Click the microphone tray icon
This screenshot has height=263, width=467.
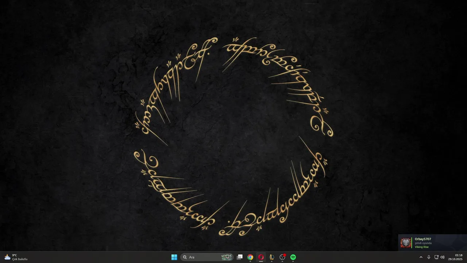point(429,257)
